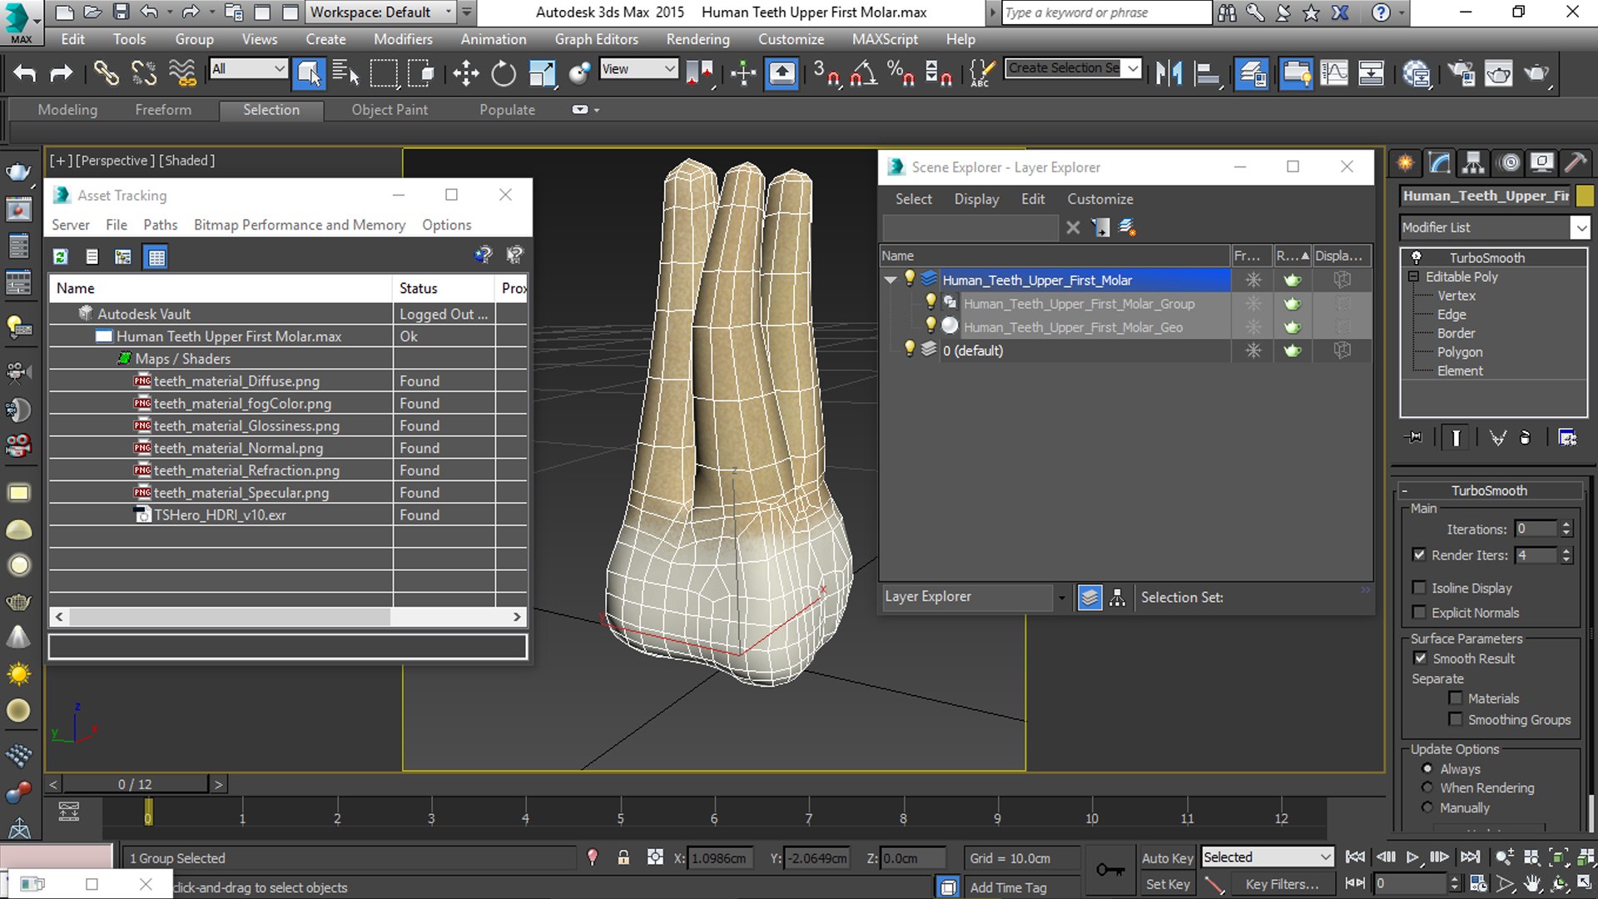Click the Auto Key button
This screenshot has width=1598, height=899.
pyautogui.click(x=1167, y=857)
